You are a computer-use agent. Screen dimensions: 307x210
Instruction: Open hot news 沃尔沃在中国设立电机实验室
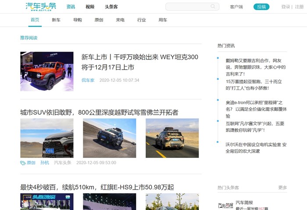point(256,148)
